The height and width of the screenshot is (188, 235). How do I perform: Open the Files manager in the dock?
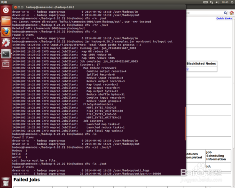(6, 21)
